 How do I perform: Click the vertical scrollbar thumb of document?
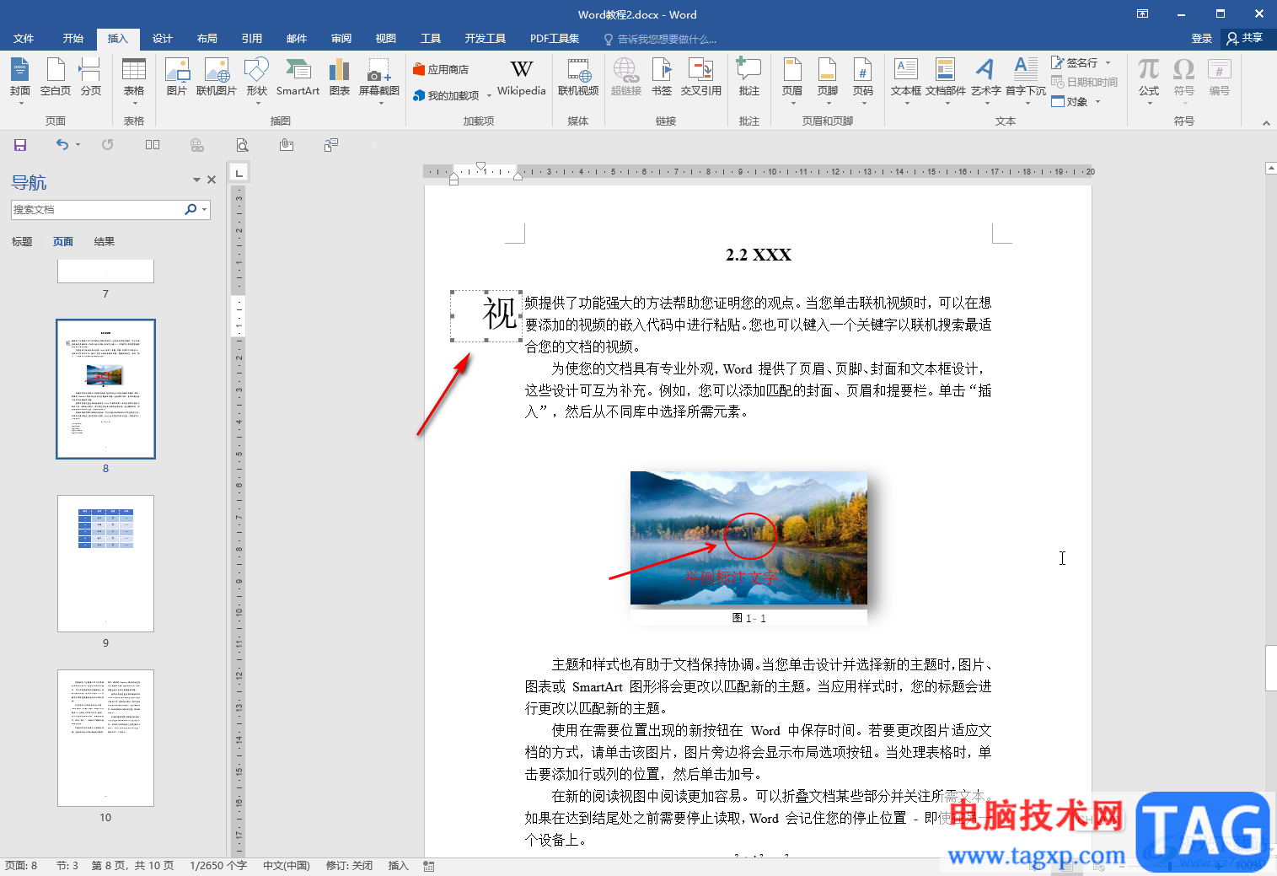tap(1271, 668)
